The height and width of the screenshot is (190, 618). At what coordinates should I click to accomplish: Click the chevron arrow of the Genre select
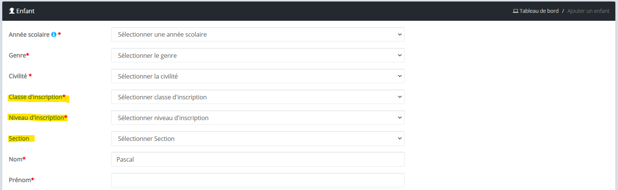click(x=399, y=56)
